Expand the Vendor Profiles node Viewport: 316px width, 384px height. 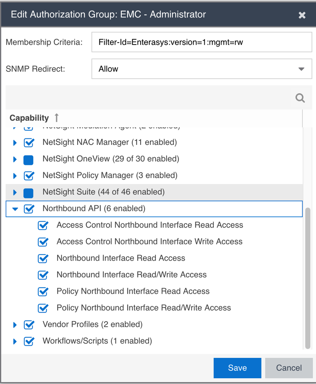15,325
